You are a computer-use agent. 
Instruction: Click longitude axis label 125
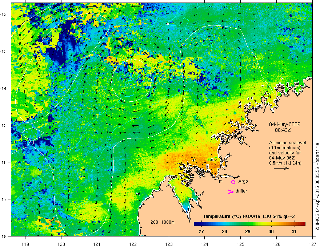(241, 244)
